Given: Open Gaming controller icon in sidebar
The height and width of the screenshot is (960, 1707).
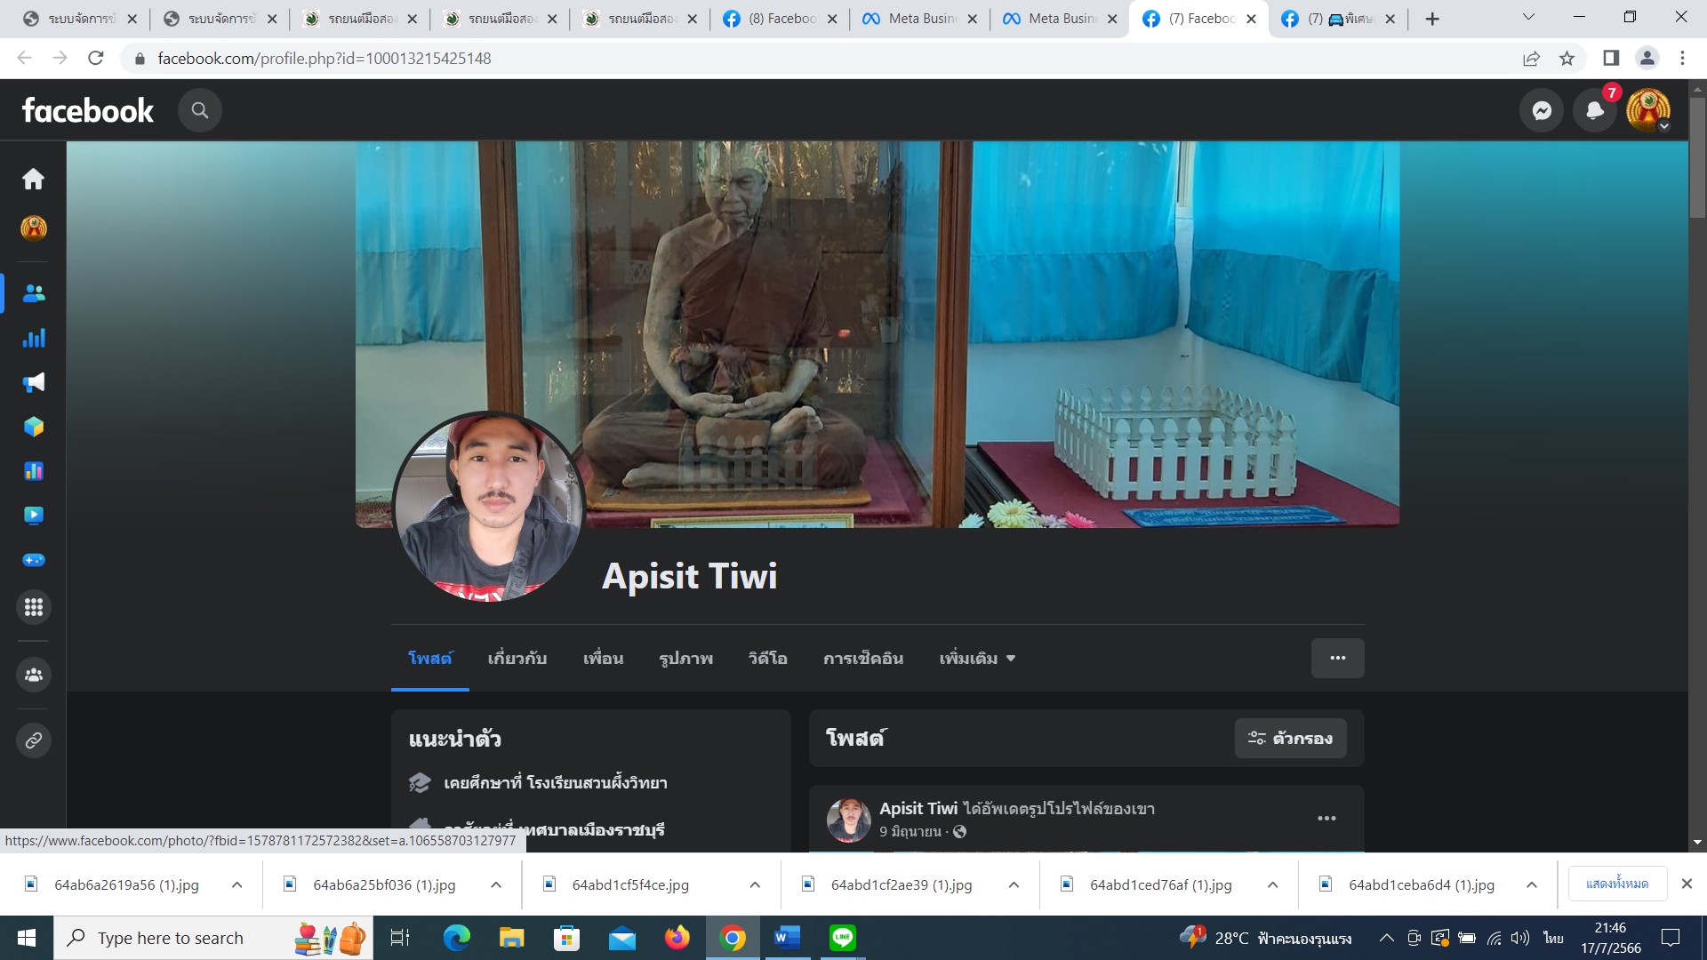Looking at the screenshot, I should click(x=34, y=560).
